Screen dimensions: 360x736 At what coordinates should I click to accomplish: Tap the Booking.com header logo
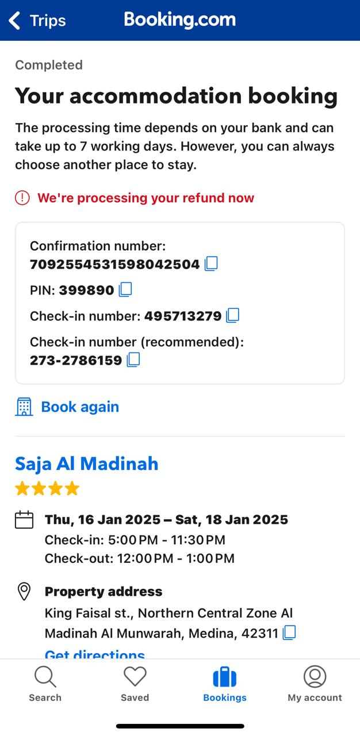[180, 20]
